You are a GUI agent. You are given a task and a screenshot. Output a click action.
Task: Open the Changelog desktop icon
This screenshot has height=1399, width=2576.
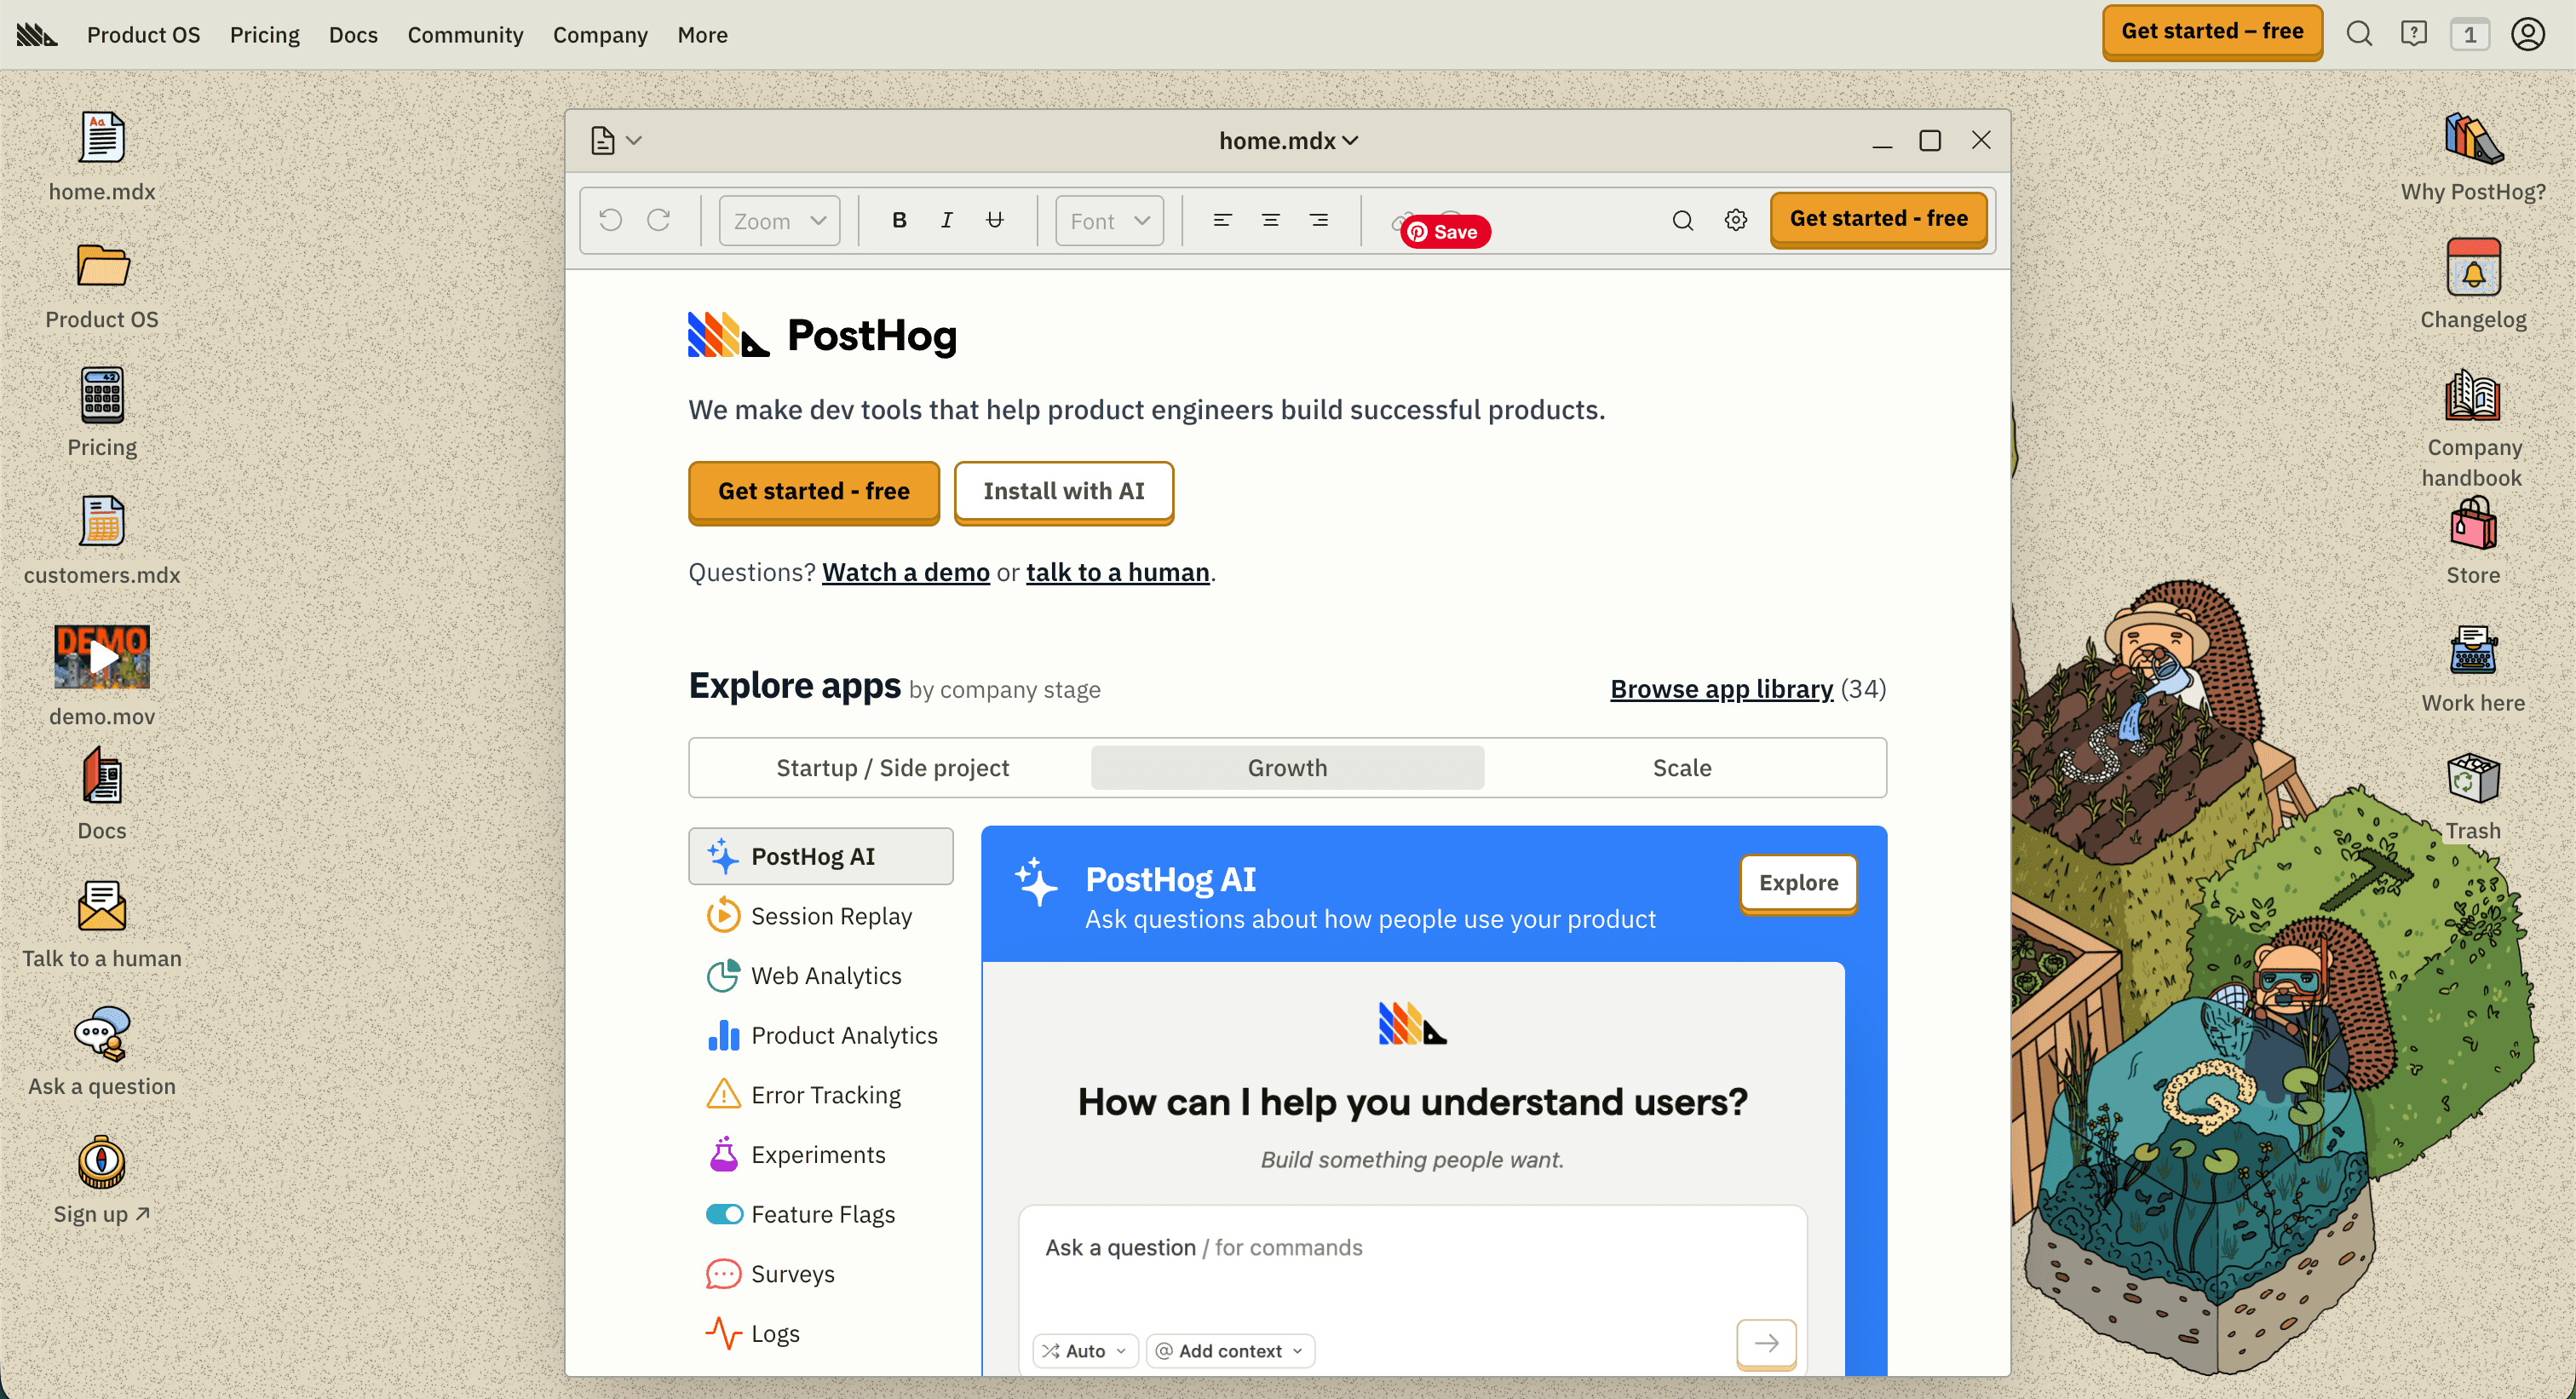(x=2472, y=268)
